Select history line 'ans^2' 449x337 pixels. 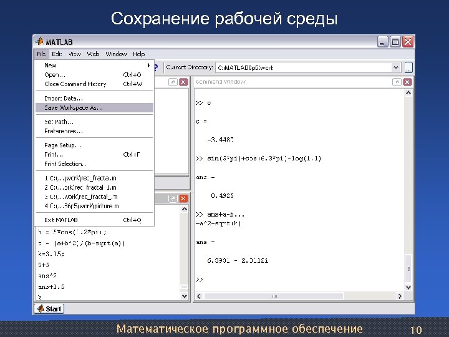pyautogui.click(x=47, y=276)
